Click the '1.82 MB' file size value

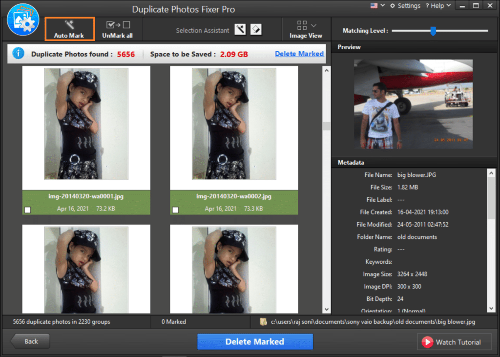coord(408,187)
